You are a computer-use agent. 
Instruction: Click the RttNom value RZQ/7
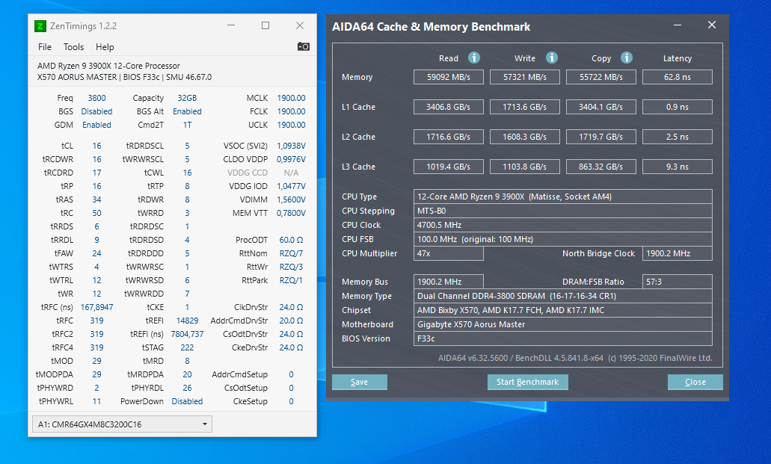pyautogui.click(x=291, y=253)
